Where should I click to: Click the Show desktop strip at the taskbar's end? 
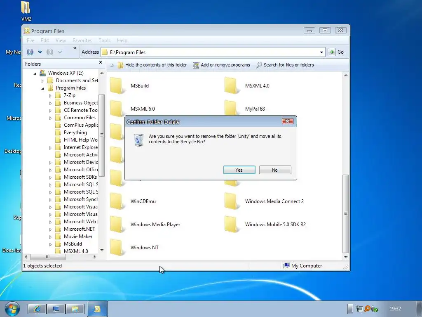pyautogui.click(x=419, y=309)
